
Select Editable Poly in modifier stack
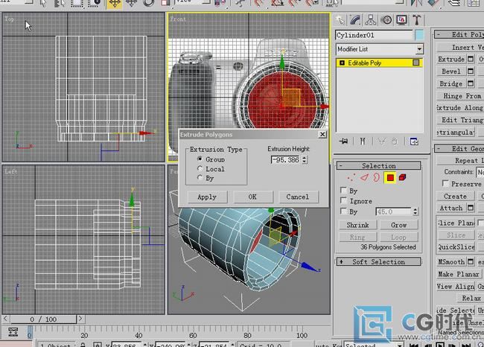point(379,63)
